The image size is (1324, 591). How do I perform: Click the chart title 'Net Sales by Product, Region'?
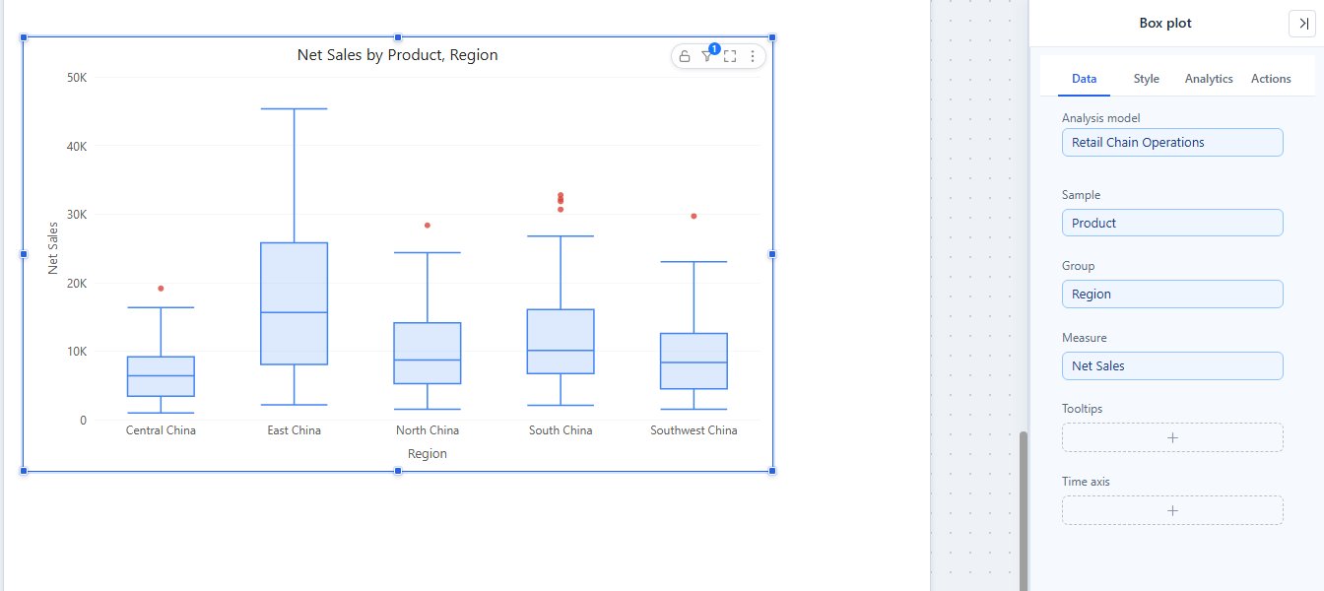coord(397,55)
